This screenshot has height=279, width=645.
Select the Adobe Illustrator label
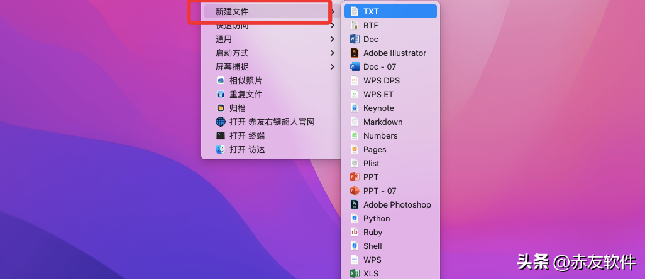[395, 53]
